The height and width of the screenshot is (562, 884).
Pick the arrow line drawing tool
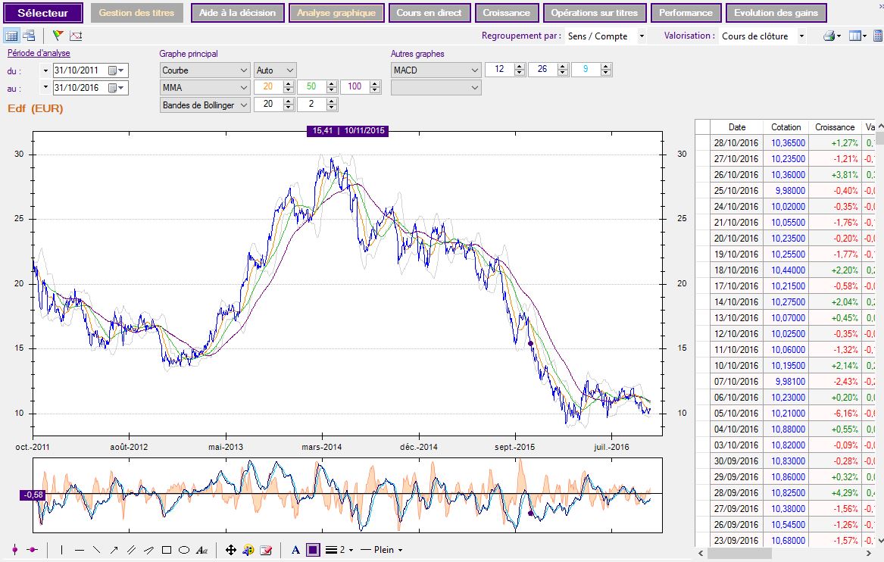114,550
